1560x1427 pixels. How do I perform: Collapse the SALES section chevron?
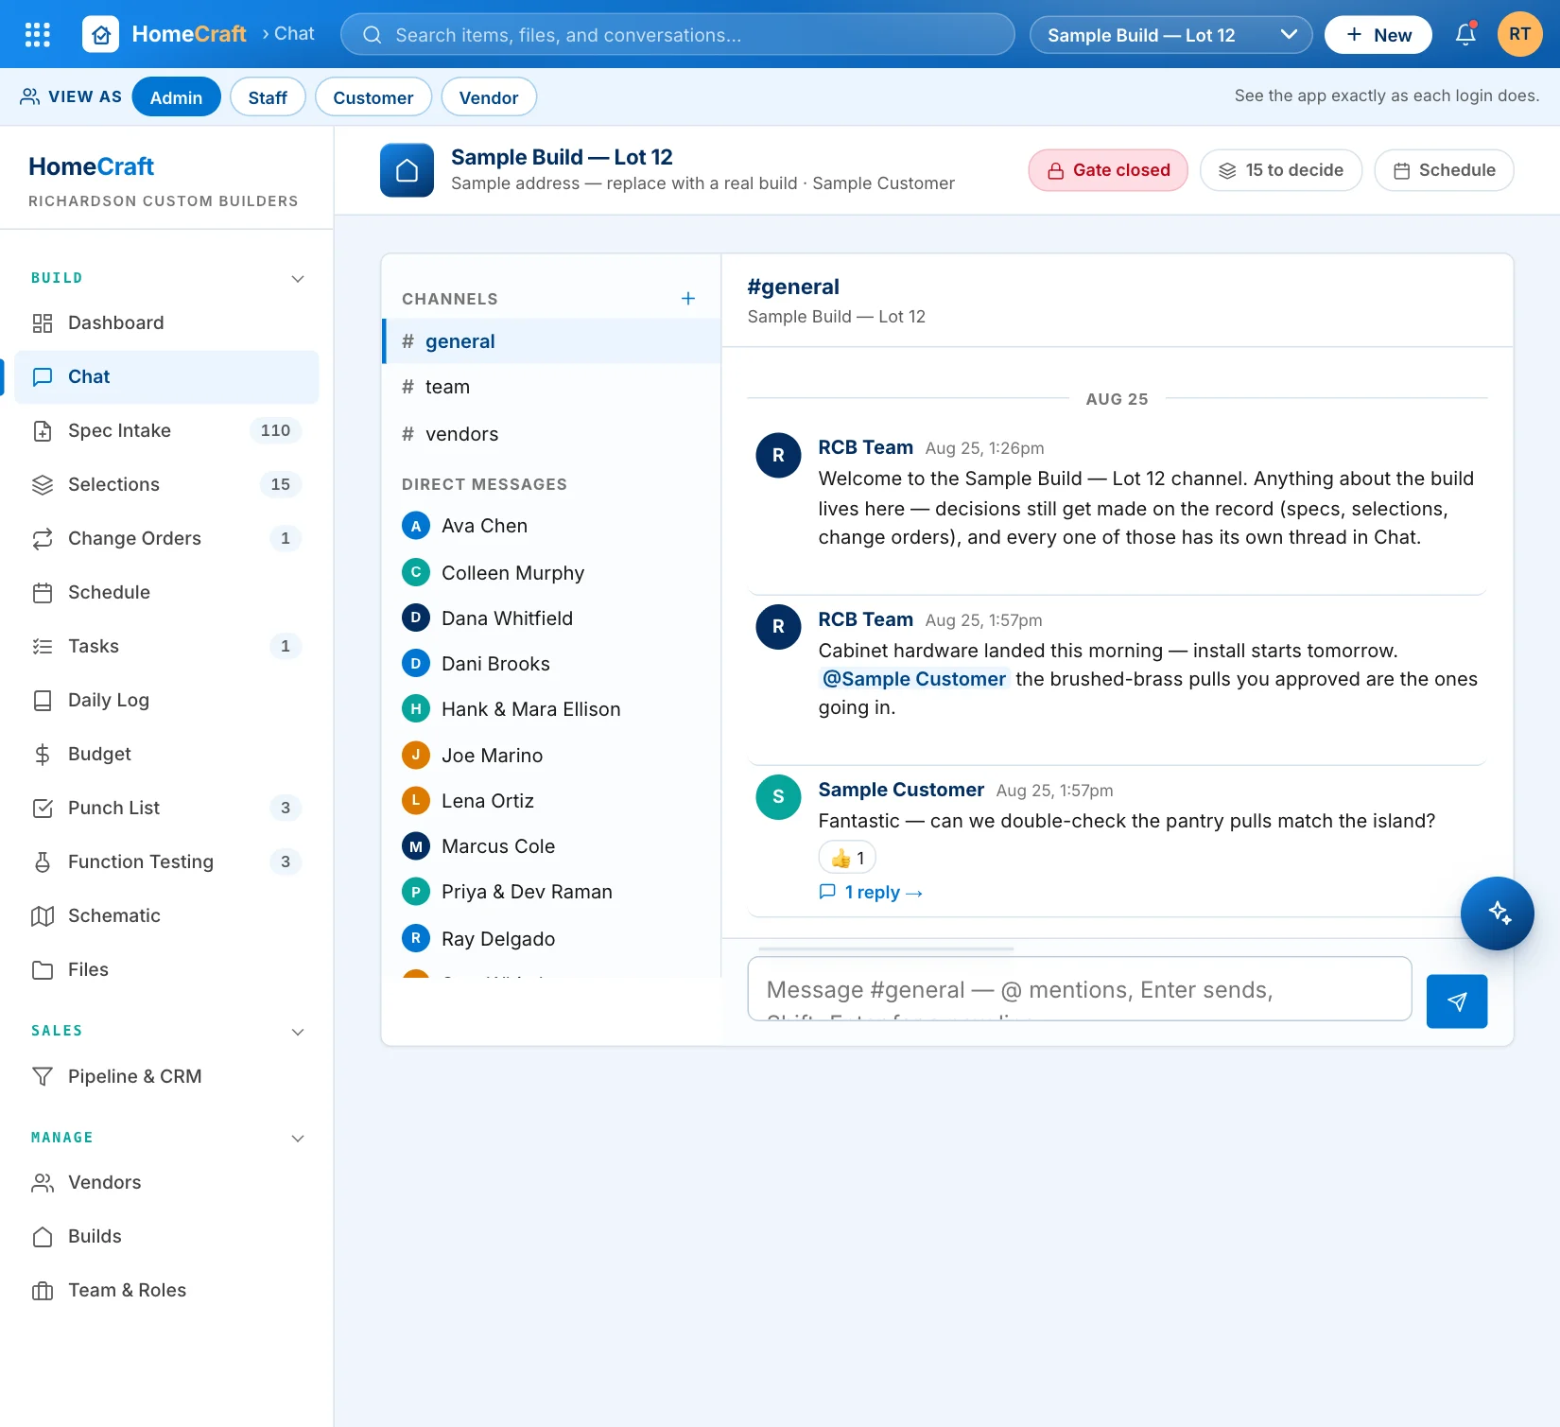click(298, 1032)
